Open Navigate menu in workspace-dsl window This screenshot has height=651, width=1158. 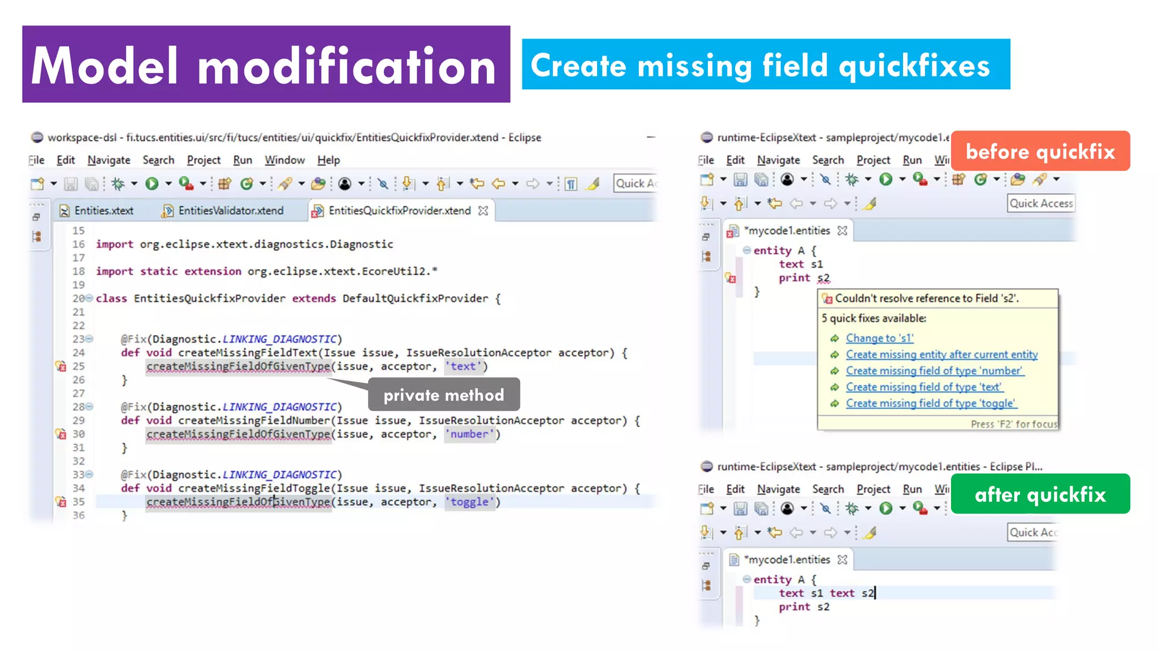pos(109,160)
